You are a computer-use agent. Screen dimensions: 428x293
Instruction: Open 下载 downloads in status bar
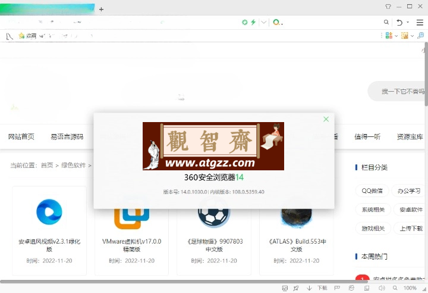(x=322, y=288)
